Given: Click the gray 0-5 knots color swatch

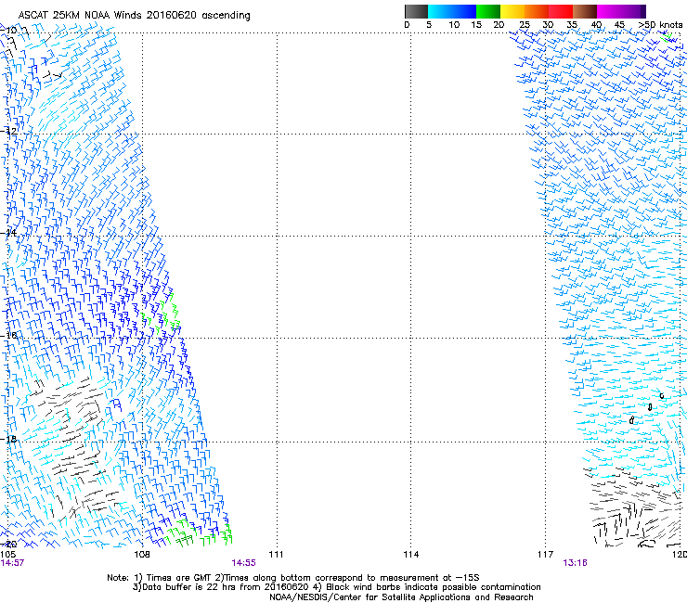Looking at the screenshot, I should 416,11.
